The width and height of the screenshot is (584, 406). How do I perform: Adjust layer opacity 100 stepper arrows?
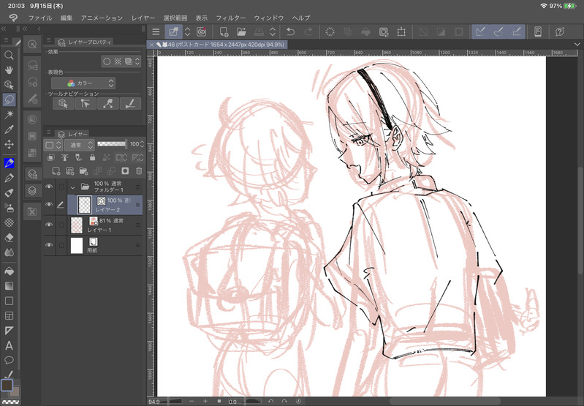click(x=142, y=144)
